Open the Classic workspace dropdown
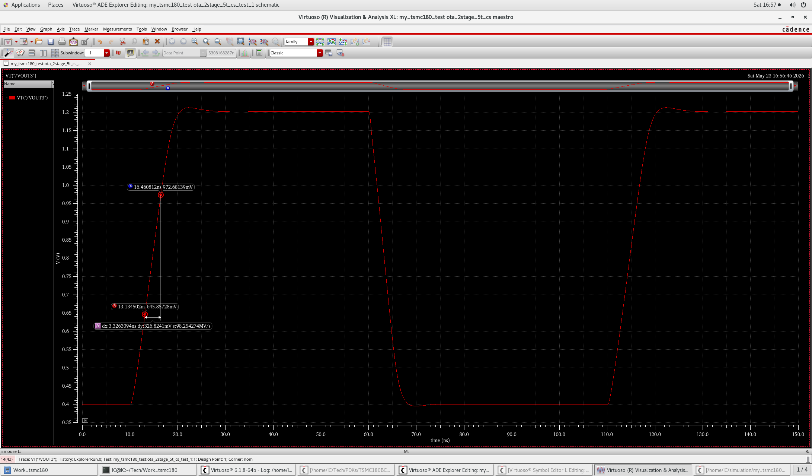Image resolution: width=812 pixels, height=476 pixels. tap(320, 53)
